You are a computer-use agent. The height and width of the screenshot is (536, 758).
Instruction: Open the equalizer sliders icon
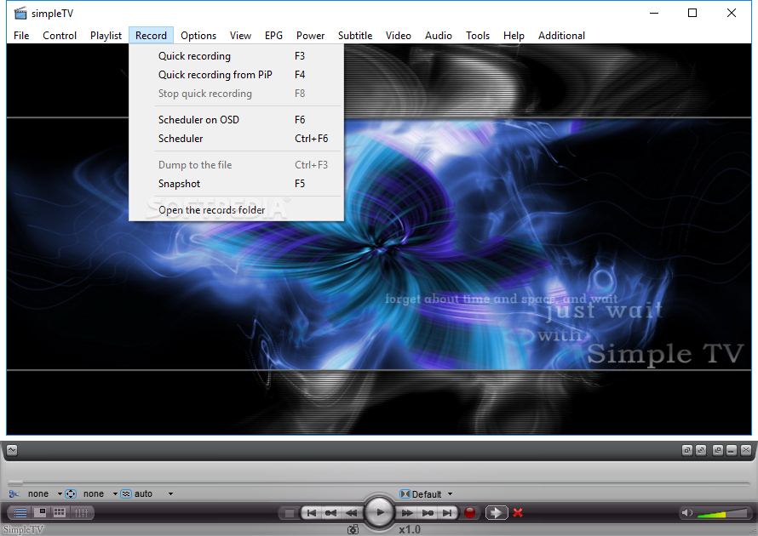tap(81, 512)
